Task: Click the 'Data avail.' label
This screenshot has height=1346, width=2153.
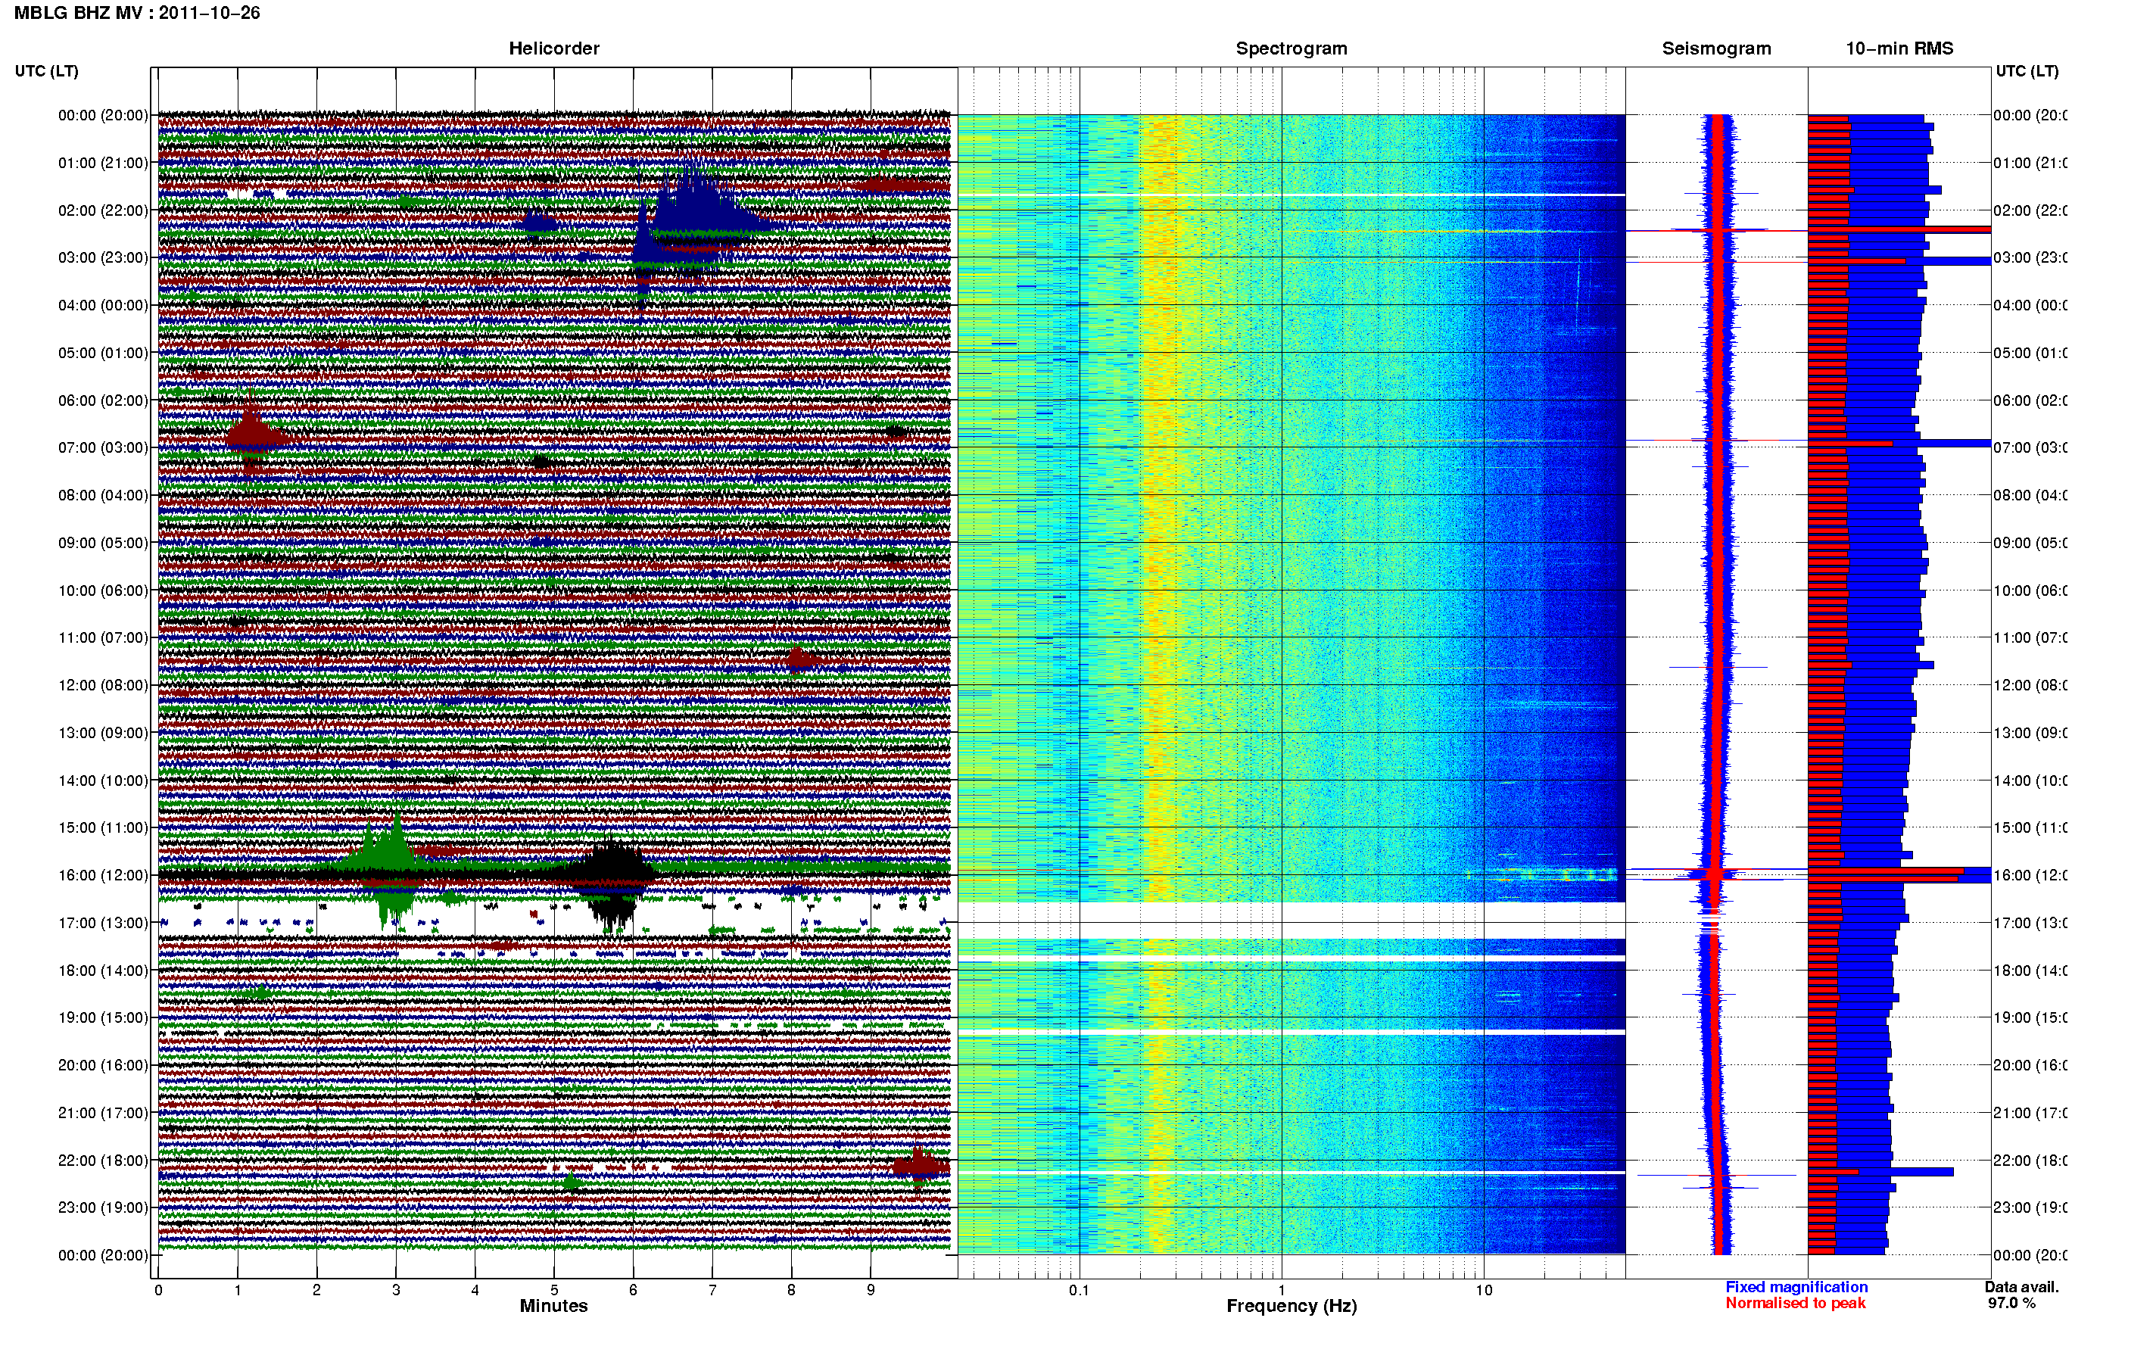Action: pos(2021,1287)
